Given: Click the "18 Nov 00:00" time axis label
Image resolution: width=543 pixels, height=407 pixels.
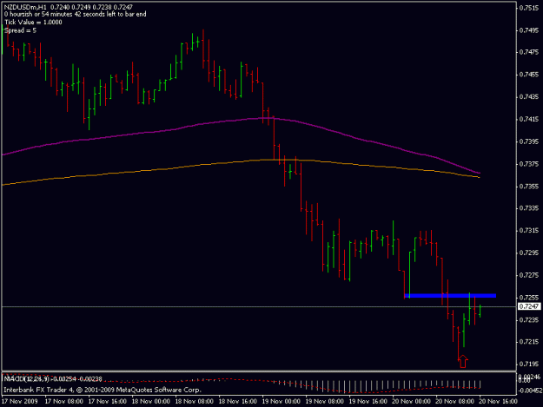Looking at the screenshot, I should 150,402.
